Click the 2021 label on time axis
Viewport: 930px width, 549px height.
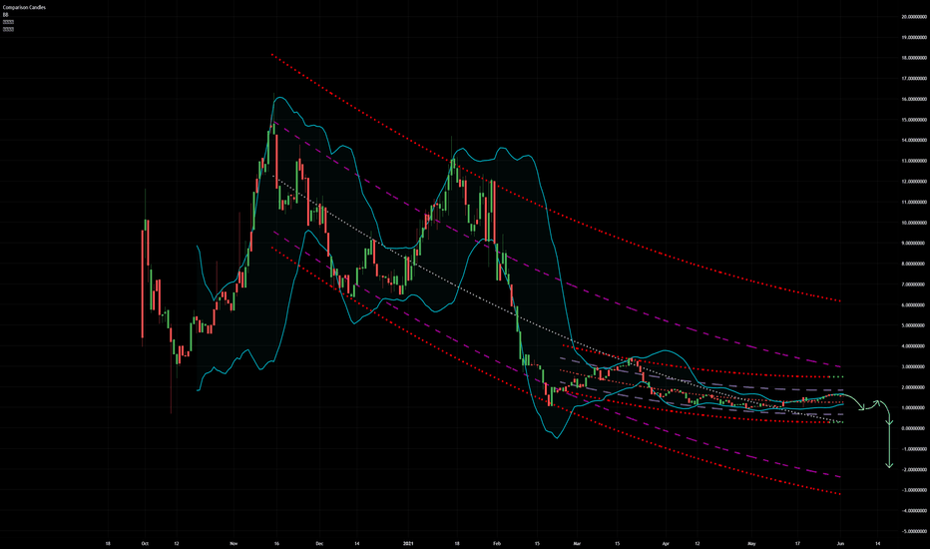tap(408, 543)
